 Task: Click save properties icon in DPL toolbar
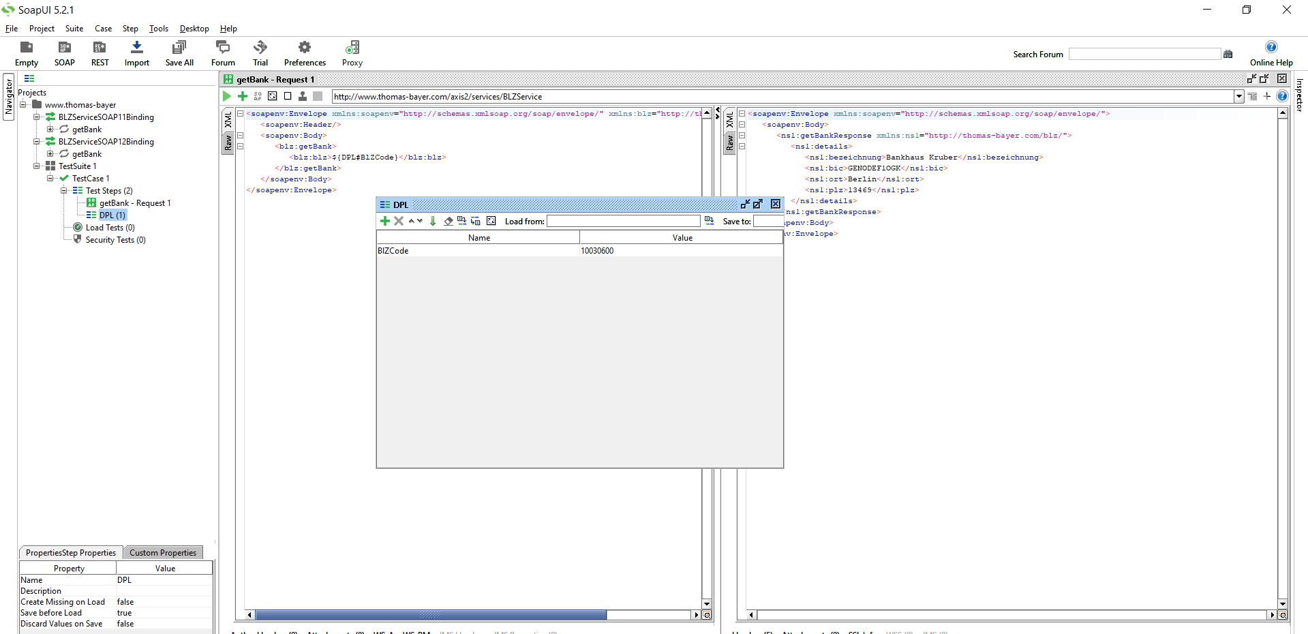(476, 221)
